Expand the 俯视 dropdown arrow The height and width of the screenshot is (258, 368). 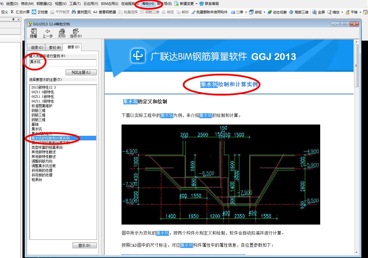coord(264,12)
